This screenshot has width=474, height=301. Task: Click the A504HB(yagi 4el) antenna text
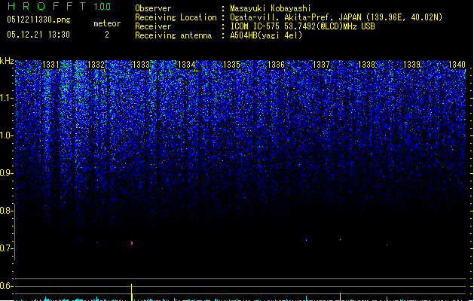pyautogui.click(x=266, y=35)
